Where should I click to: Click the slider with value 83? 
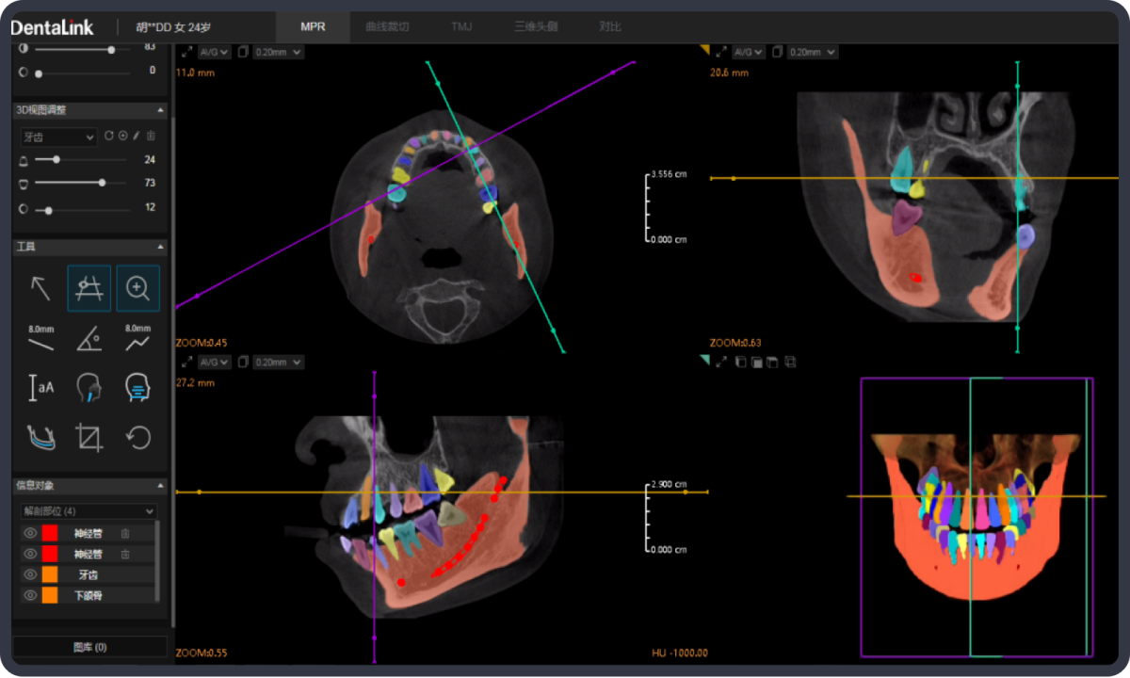(82, 49)
